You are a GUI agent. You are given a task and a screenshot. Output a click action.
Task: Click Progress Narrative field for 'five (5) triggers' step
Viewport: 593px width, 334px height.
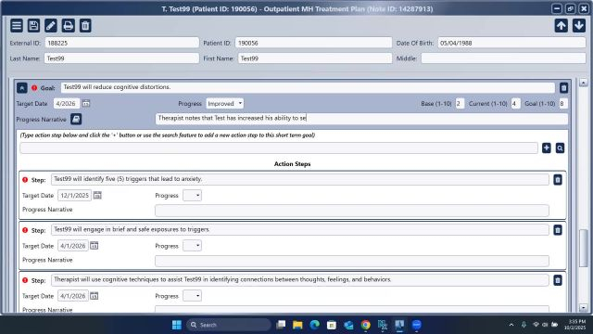(352, 211)
